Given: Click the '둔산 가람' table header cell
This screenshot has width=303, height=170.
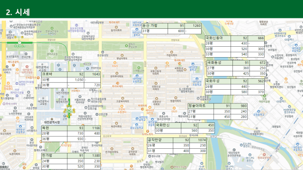Looking at the screenshot, I should pyautogui.click(x=155, y=26).
